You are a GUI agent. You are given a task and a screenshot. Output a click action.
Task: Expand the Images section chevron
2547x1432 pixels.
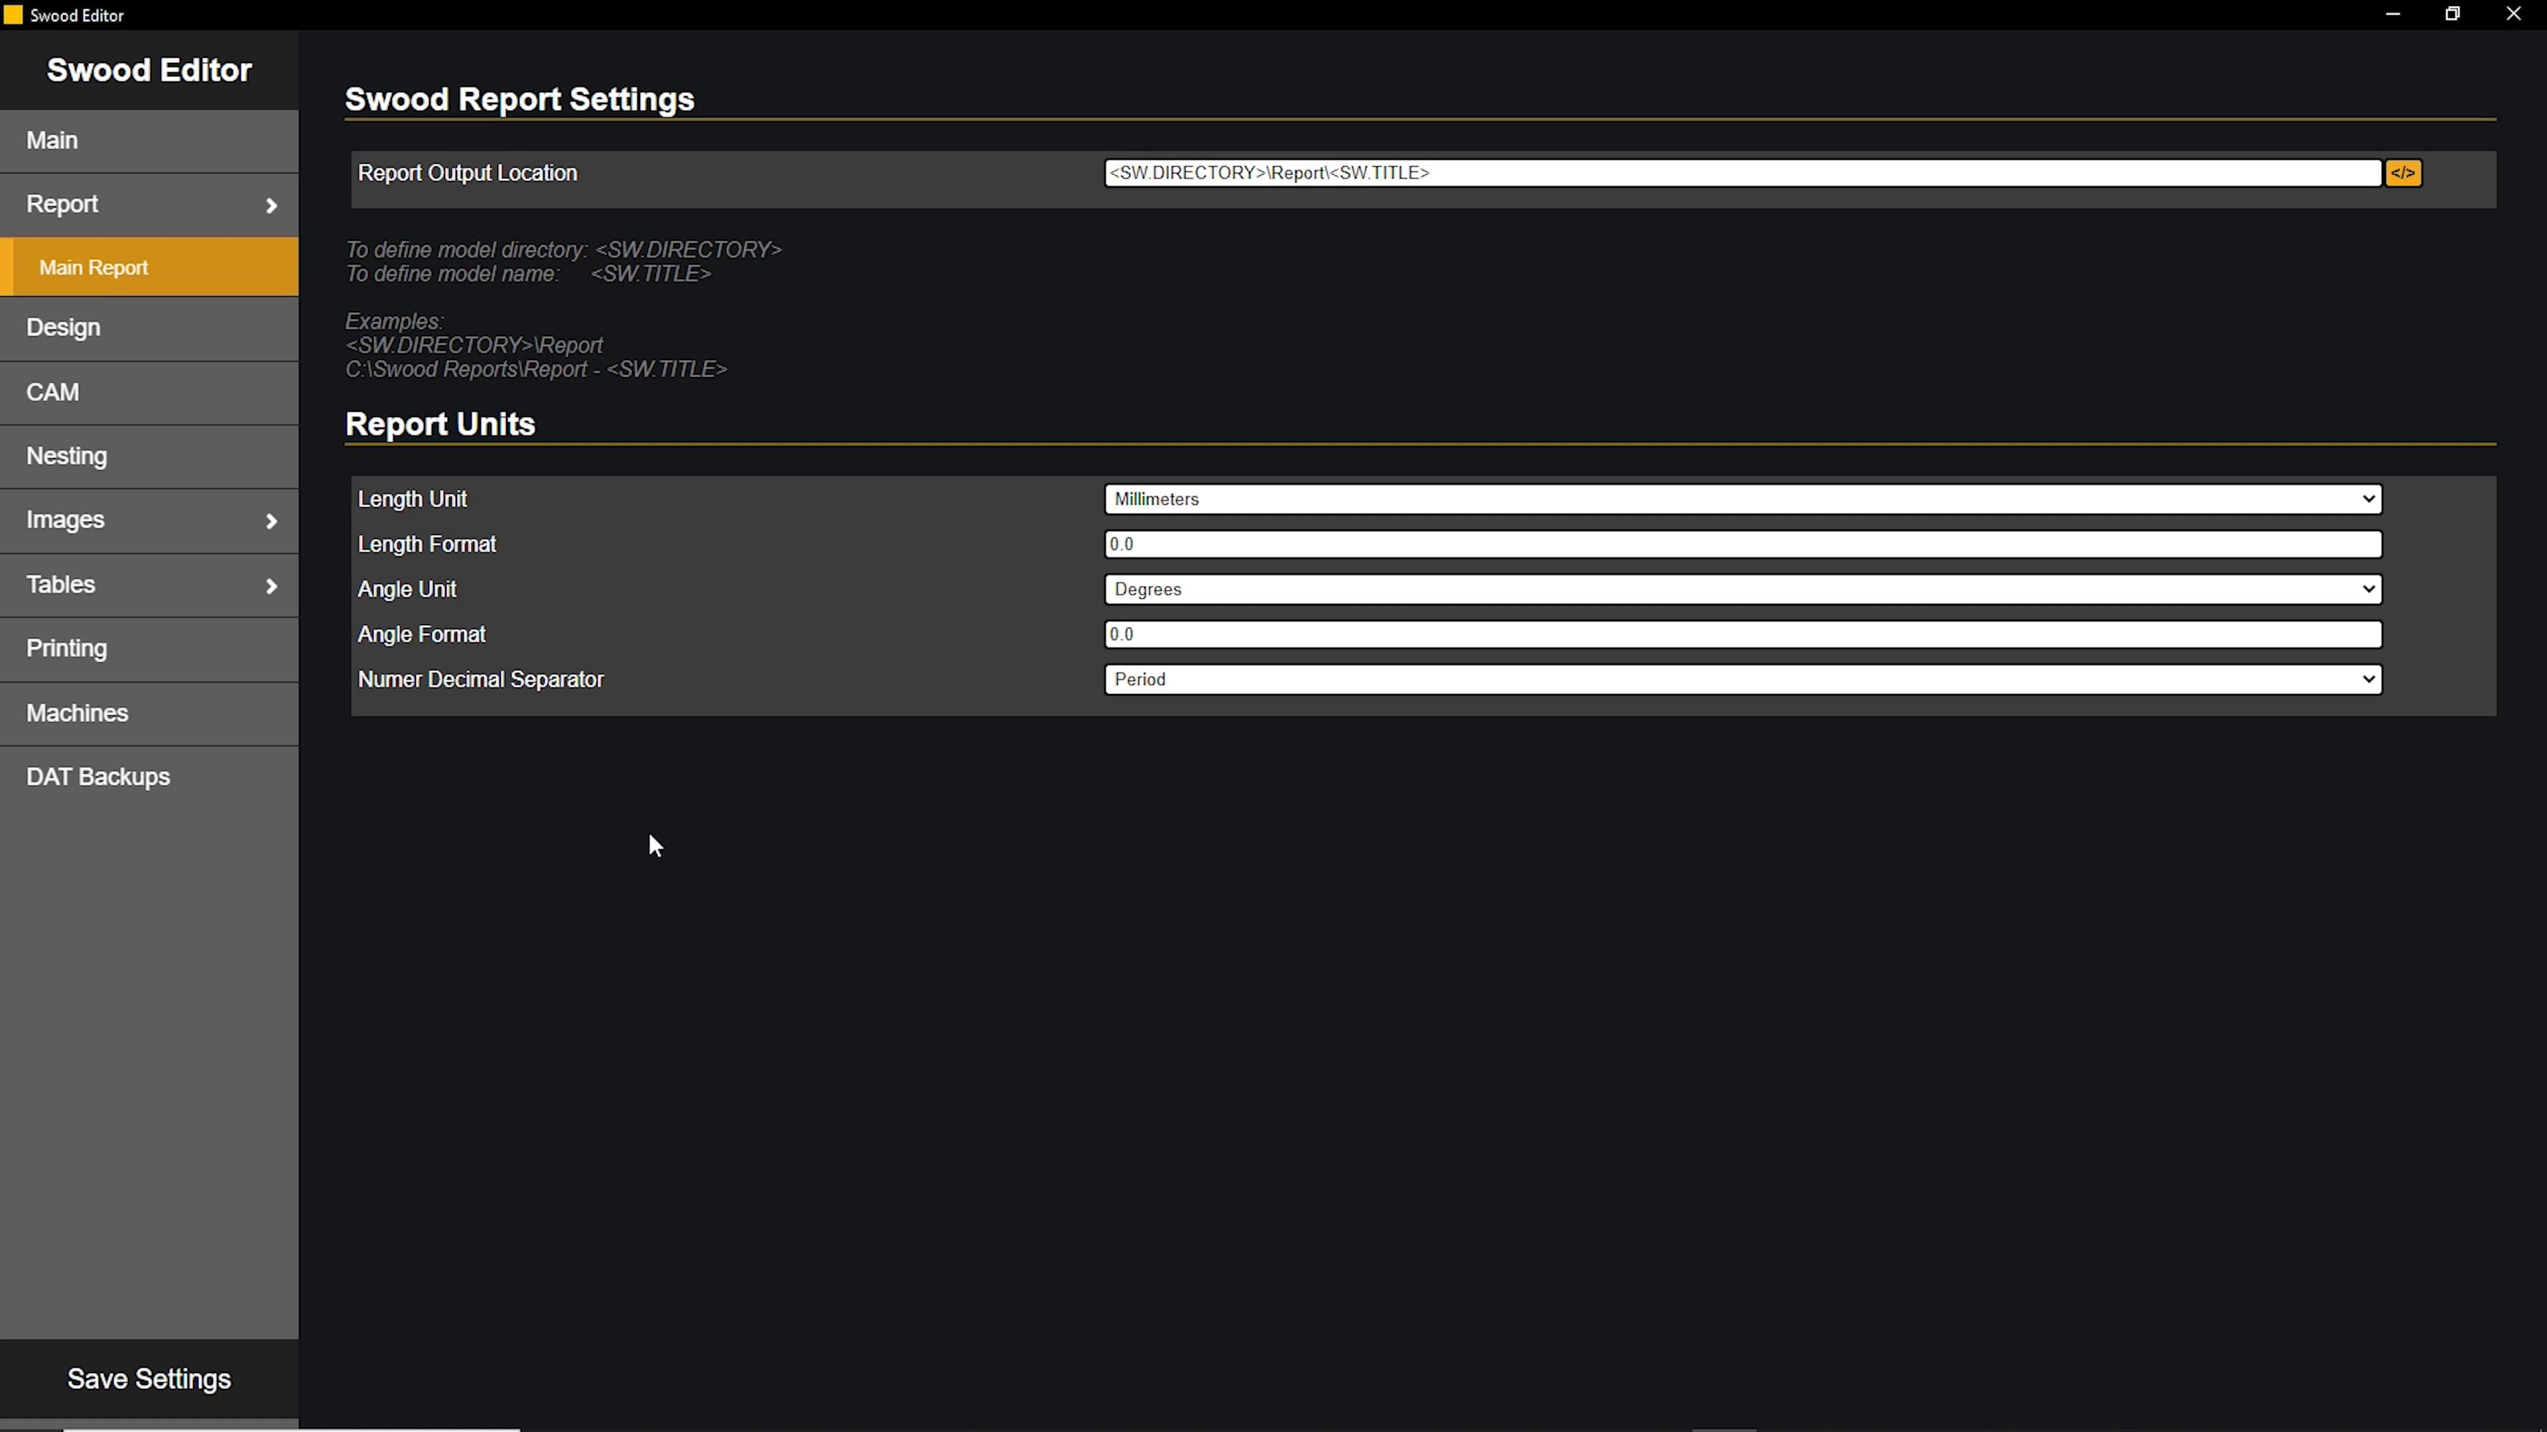tap(271, 521)
